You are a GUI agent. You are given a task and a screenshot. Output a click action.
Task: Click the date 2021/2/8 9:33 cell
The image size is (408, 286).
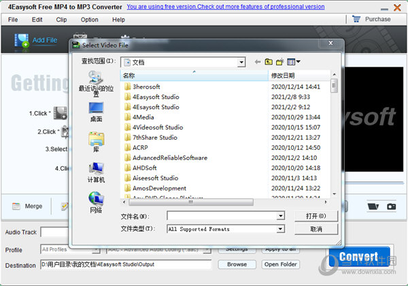click(x=290, y=97)
